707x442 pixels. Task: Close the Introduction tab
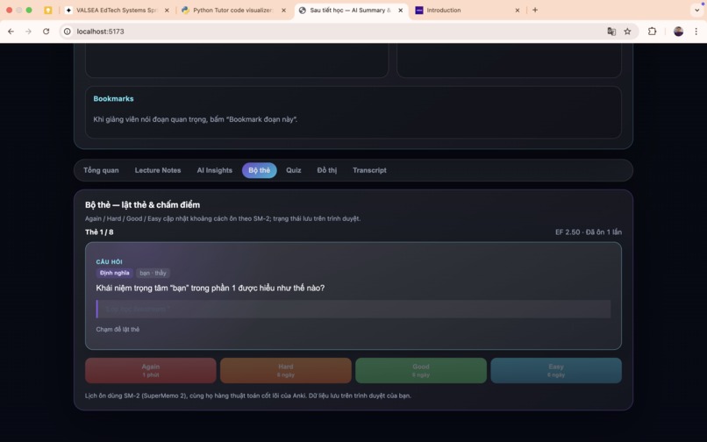click(518, 10)
